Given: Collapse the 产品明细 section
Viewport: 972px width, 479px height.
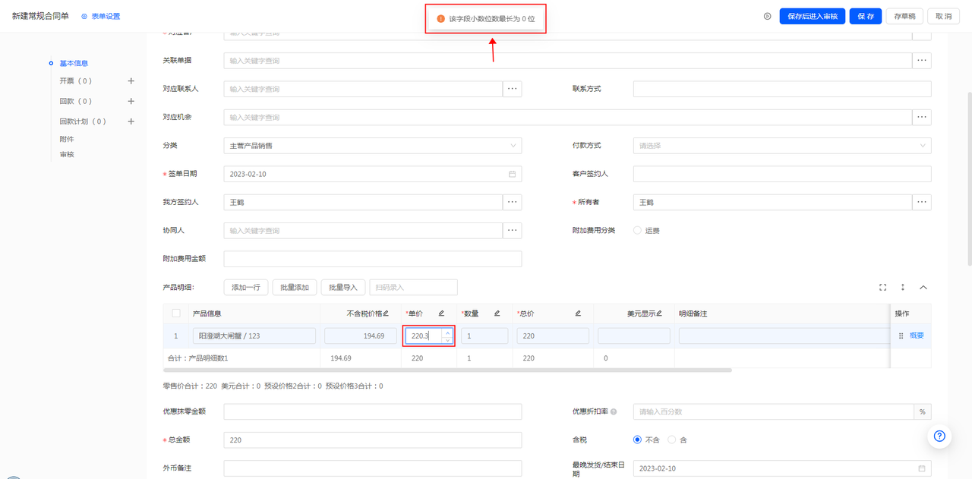Looking at the screenshot, I should point(923,287).
